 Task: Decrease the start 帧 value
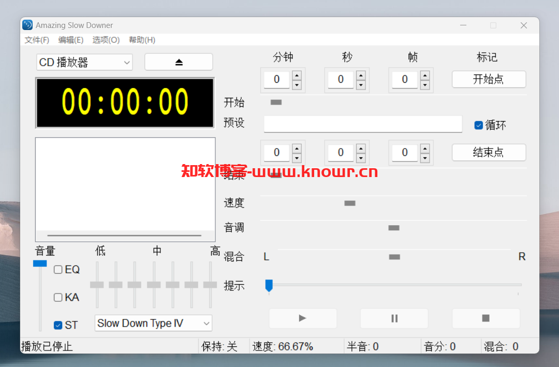425,85
